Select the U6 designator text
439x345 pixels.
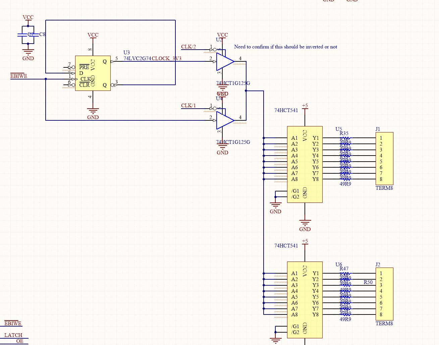pyautogui.click(x=339, y=264)
